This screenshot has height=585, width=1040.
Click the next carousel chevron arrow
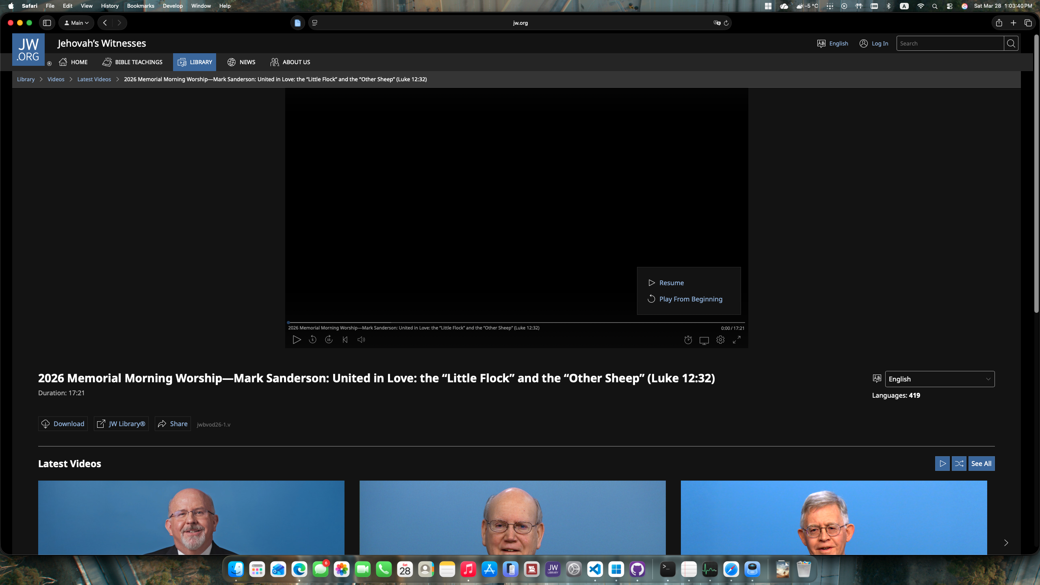pos(1006,543)
